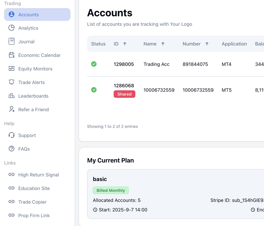Screen dimensions: 264x226
Task: Click the Support headset icon
Action: [x=12, y=135]
